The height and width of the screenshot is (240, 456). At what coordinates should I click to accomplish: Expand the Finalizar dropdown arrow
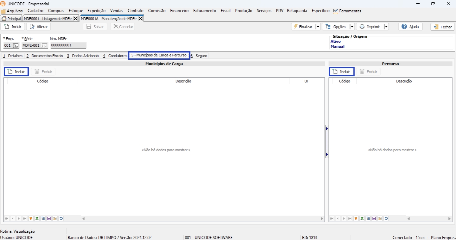tap(318, 27)
